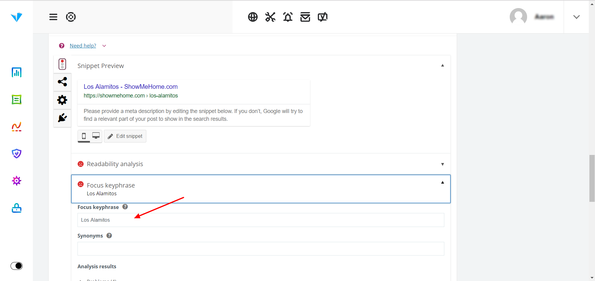Open the blue briefcase sidebar icon
595x281 pixels.
tap(16, 208)
